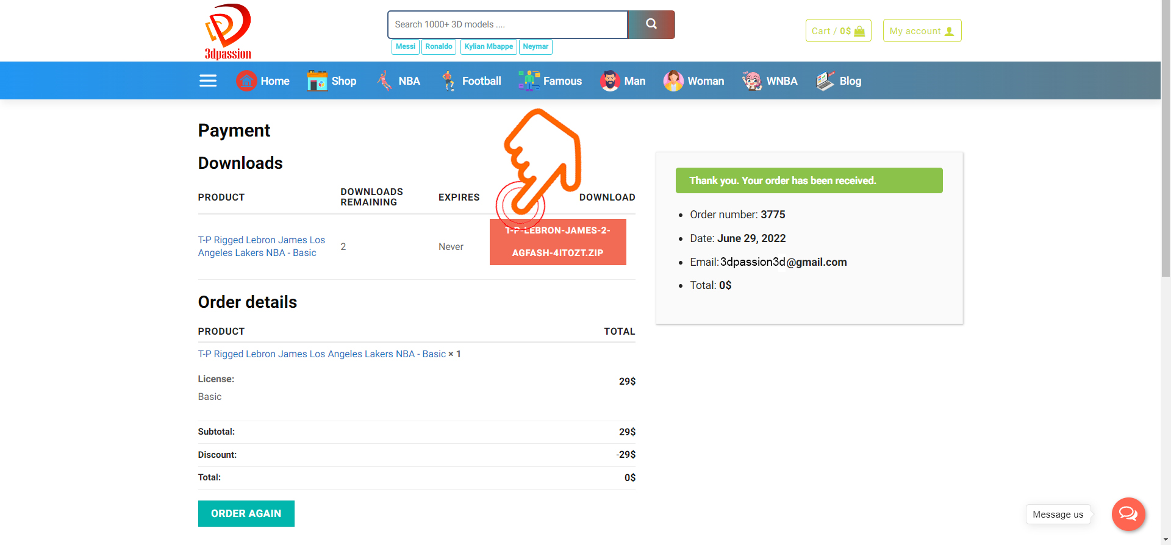Click into the Search 3D models field
This screenshot has height=545, width=1171.
507,25
